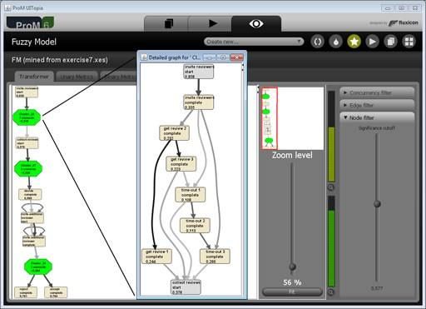This screenshot has width=426, height=309.
Task: Select the views eye tab
Action: point(256,23)
